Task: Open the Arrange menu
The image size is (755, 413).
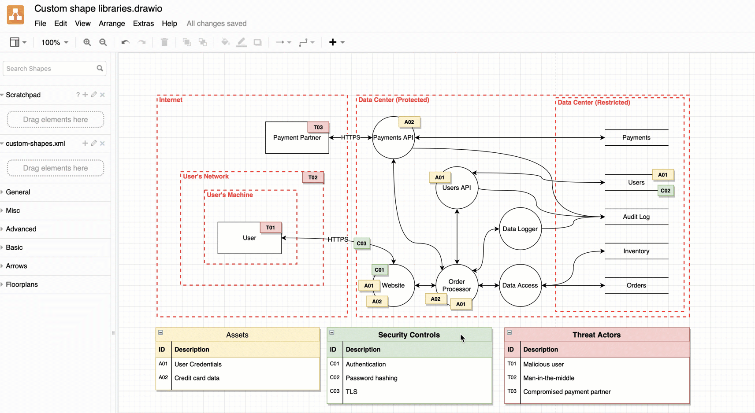Action: click(112, 23)
